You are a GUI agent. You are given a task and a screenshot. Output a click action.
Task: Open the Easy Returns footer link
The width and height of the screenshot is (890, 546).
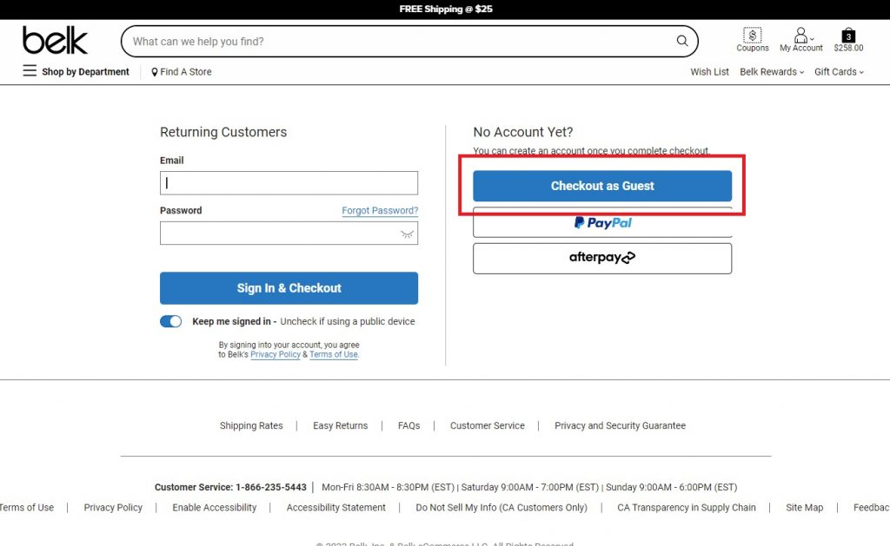click(x=340, y=426)
